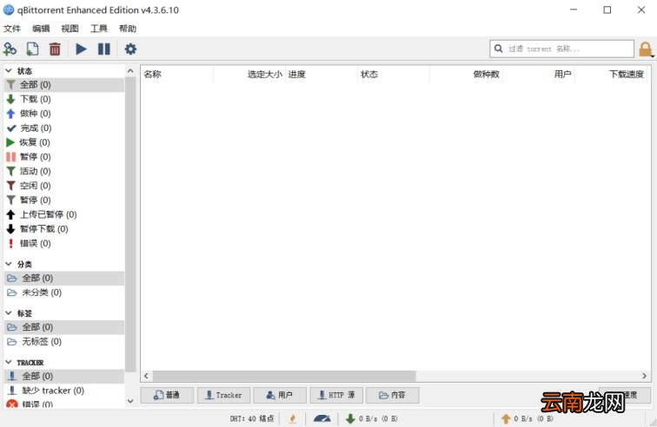Sort by 名称 column header

[x=176, y=75]
